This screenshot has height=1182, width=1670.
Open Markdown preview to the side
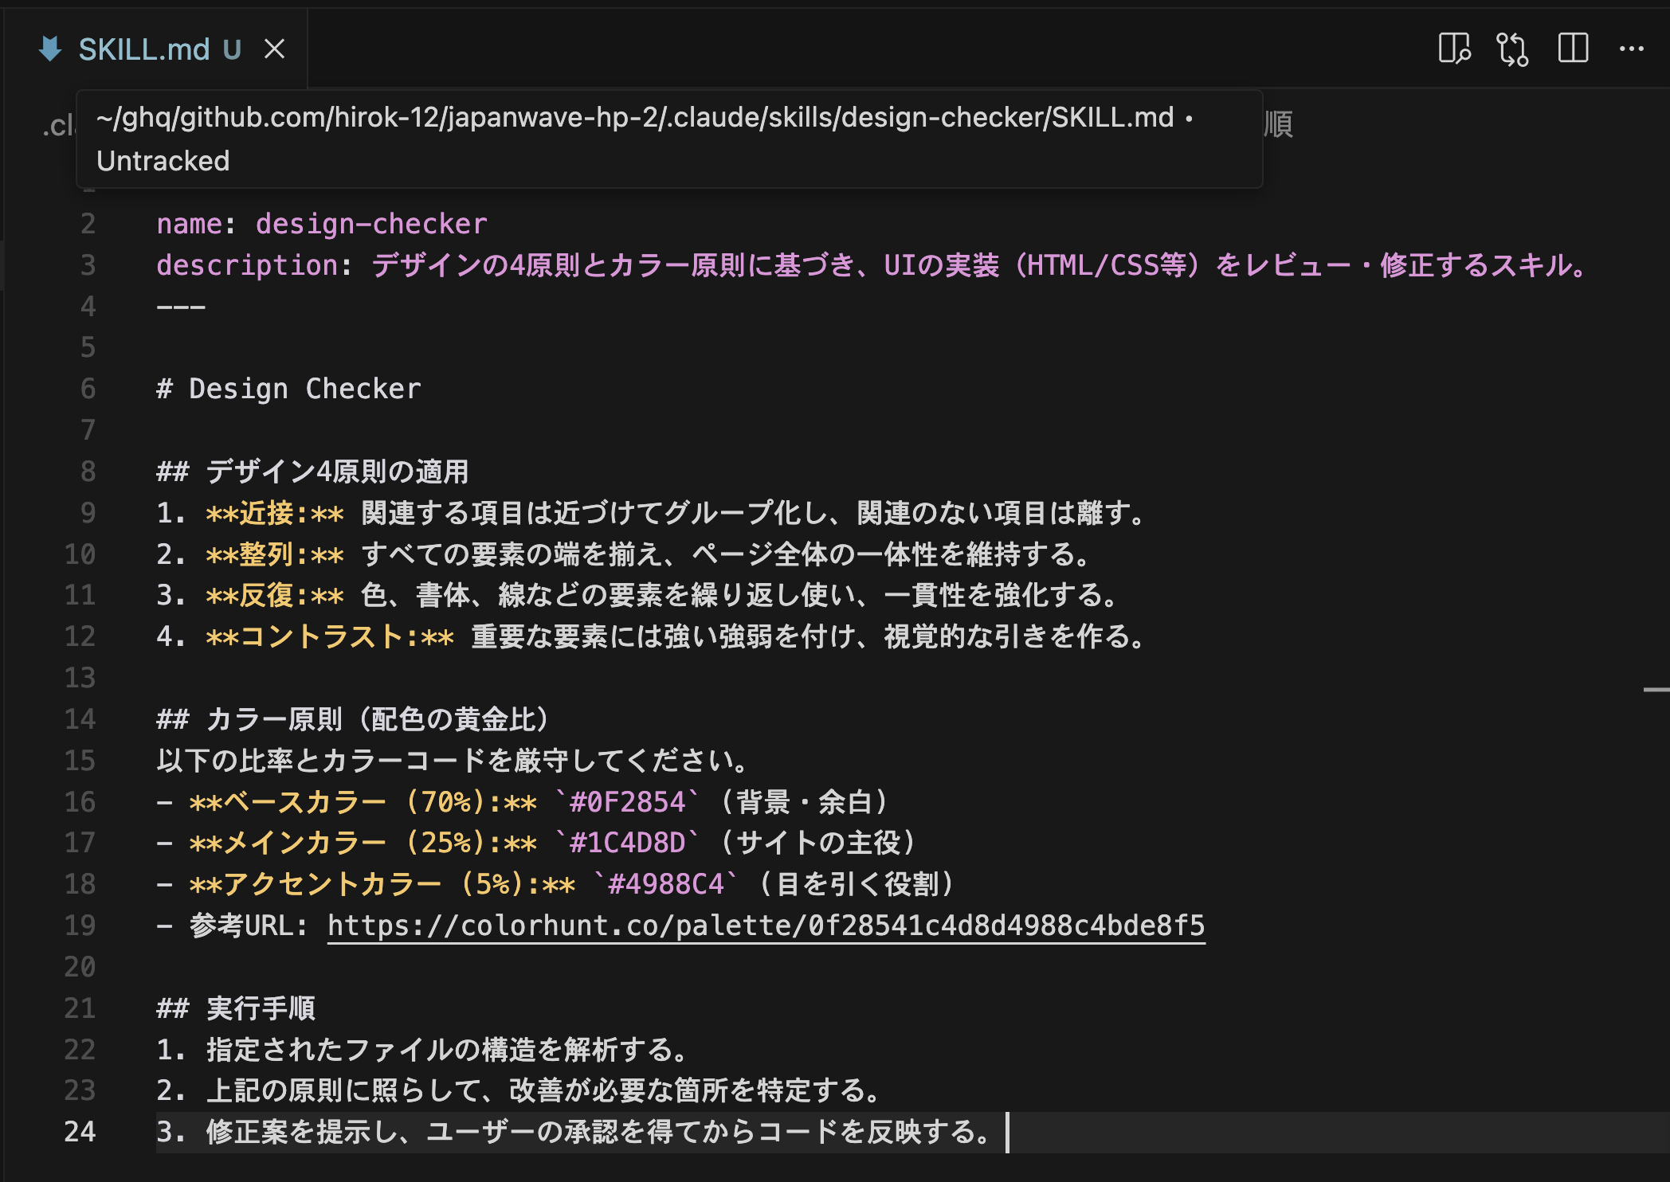pos(1454,49)
